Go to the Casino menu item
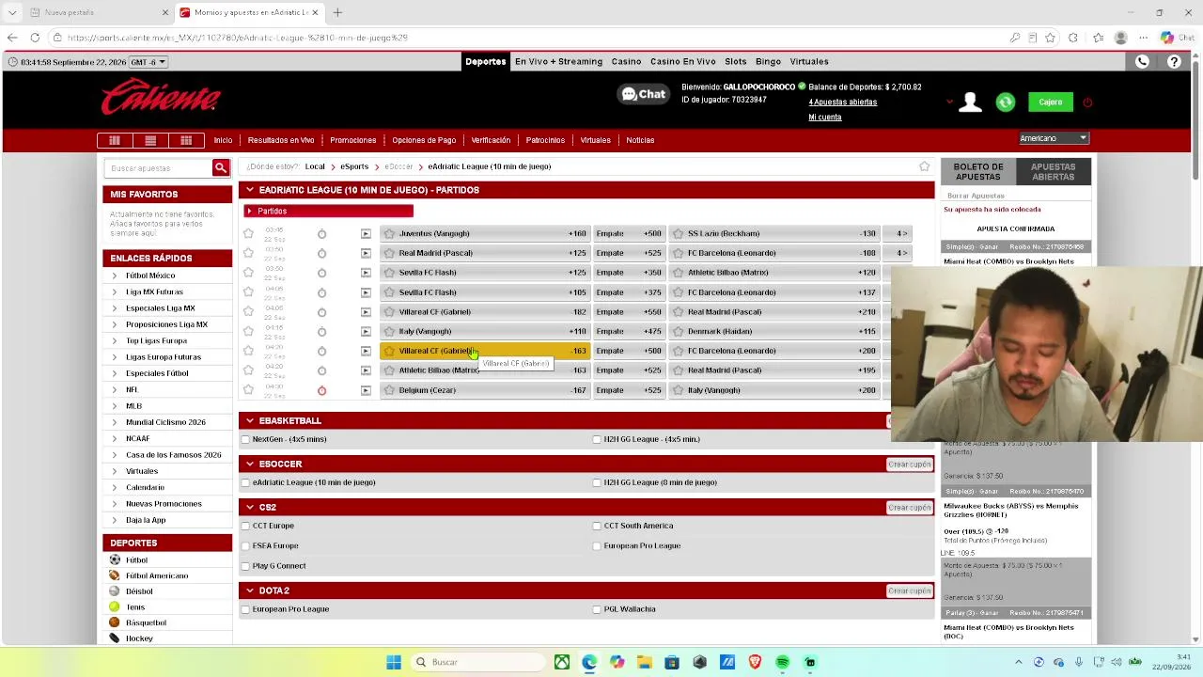The image size is (1203, 677). click(x=626, y=61)
